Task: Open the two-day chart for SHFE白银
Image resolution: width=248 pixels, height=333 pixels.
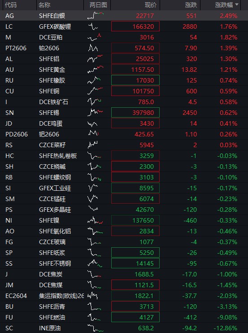Action: (96, 16)
